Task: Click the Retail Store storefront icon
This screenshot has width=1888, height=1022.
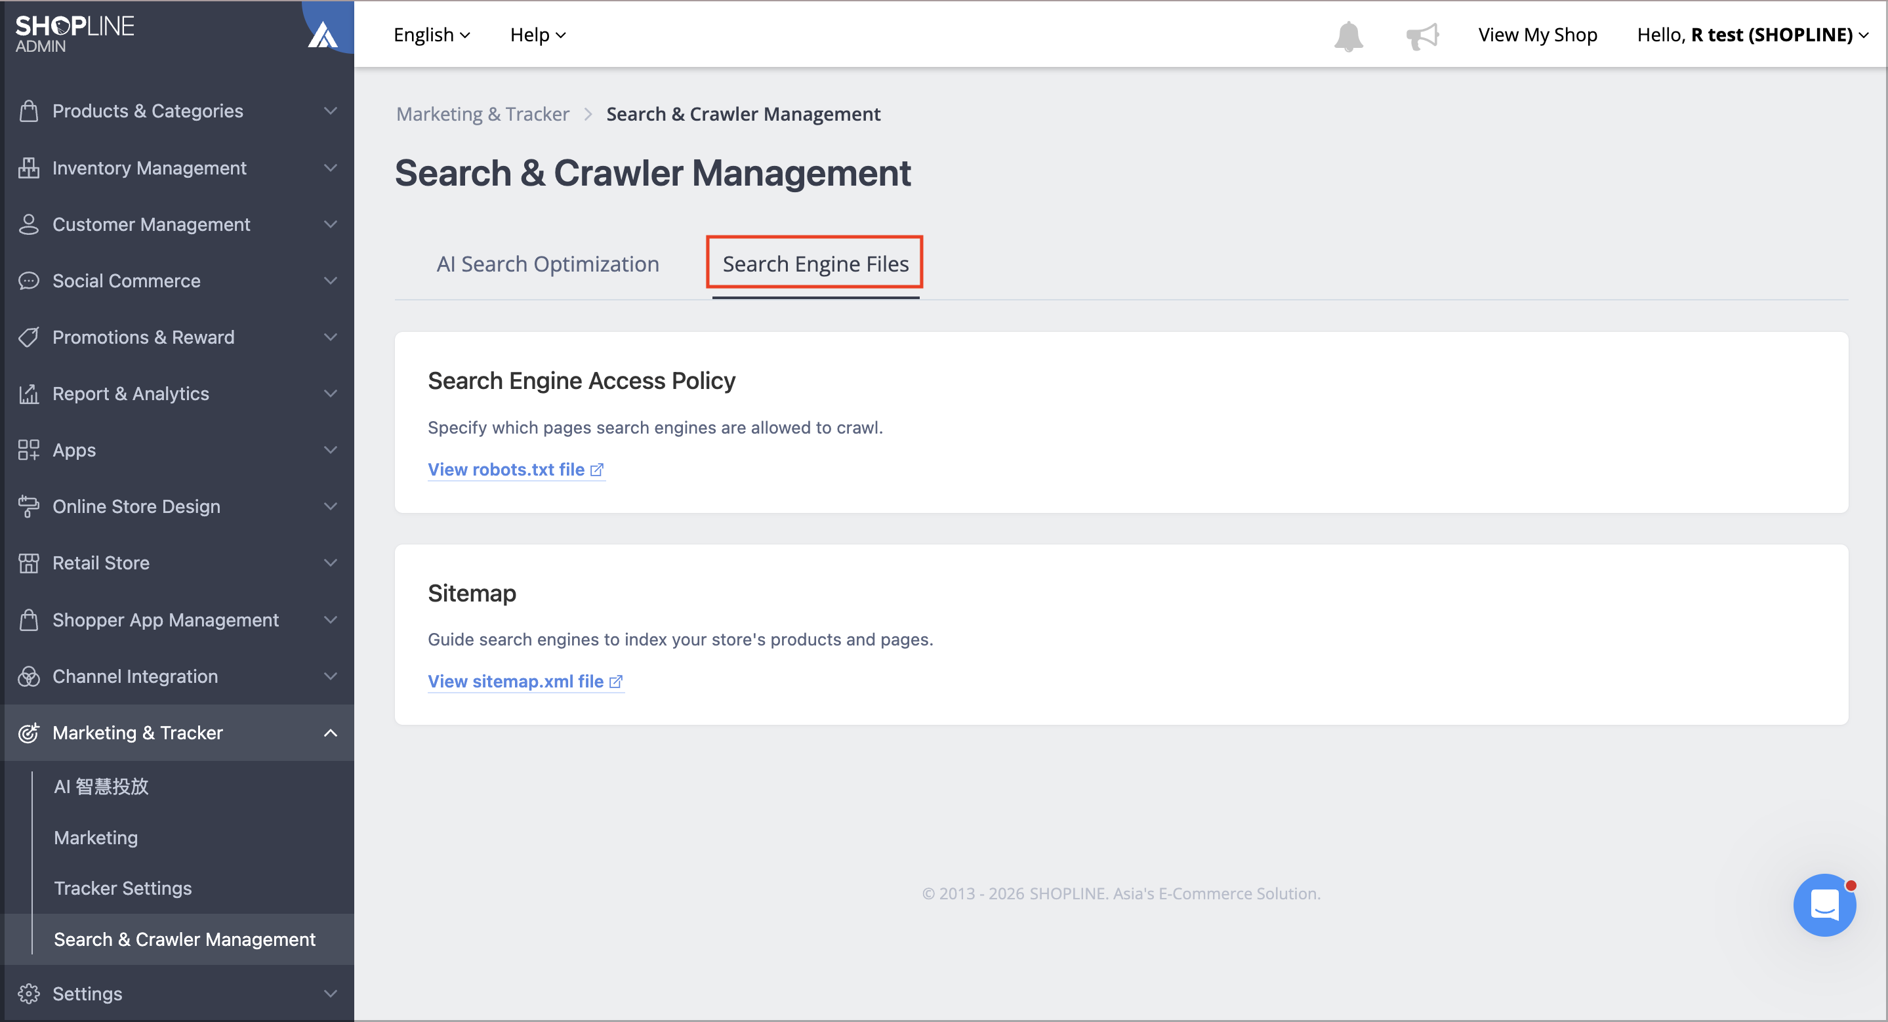Action: [29, 563]
